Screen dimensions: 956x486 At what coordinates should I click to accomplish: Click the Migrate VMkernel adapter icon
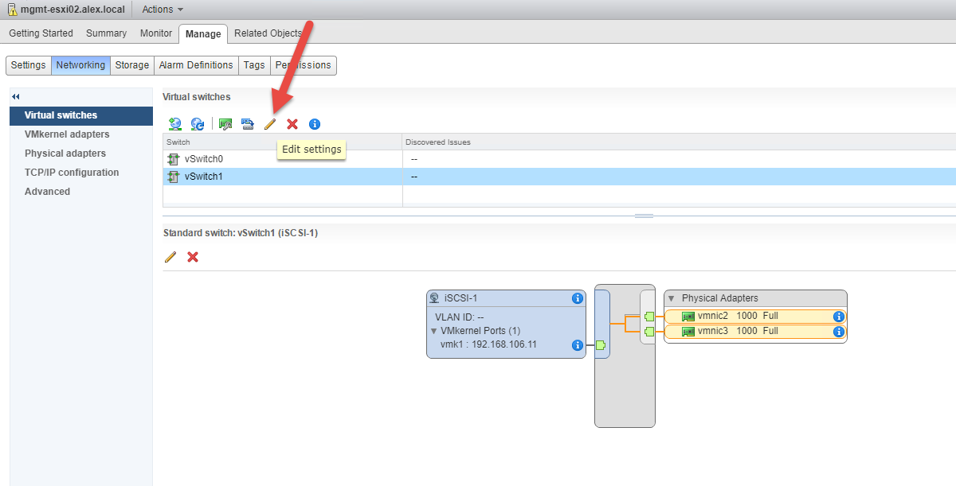tap(247, 124)
